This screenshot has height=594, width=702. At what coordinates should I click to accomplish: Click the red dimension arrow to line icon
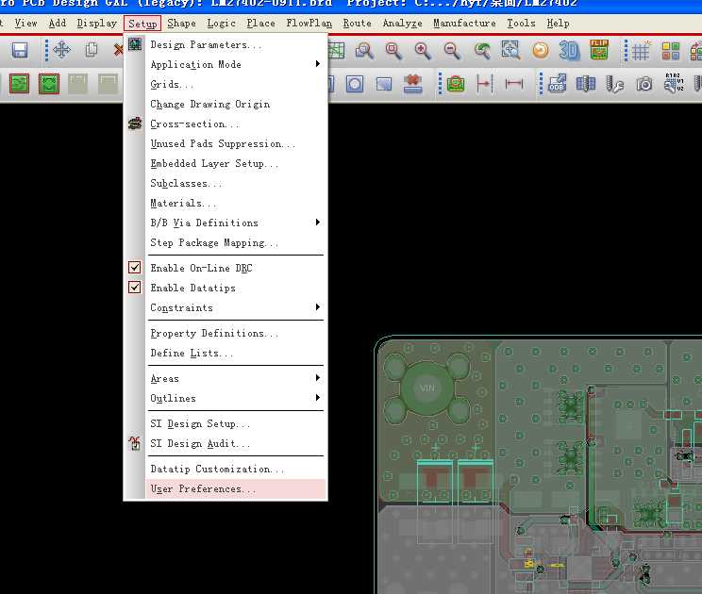(484, 84)
